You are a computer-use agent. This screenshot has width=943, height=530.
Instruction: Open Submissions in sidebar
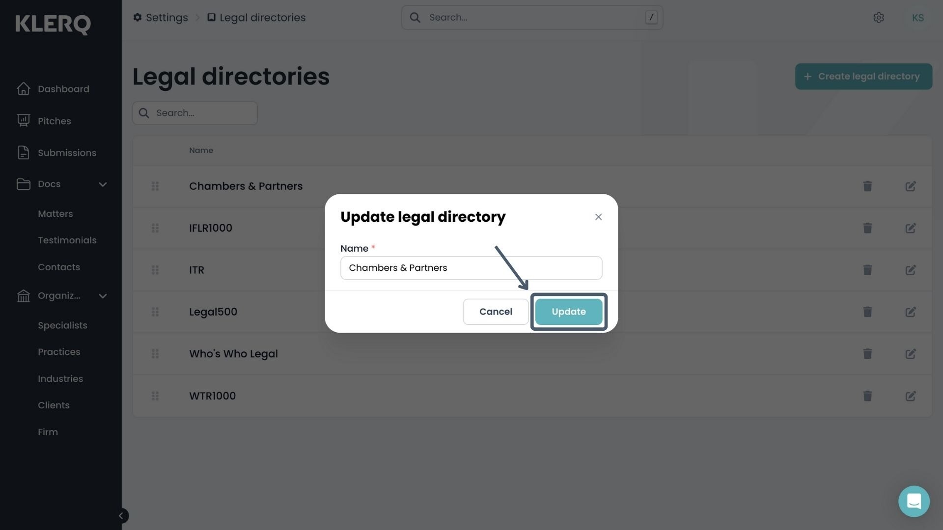(67, 153)
